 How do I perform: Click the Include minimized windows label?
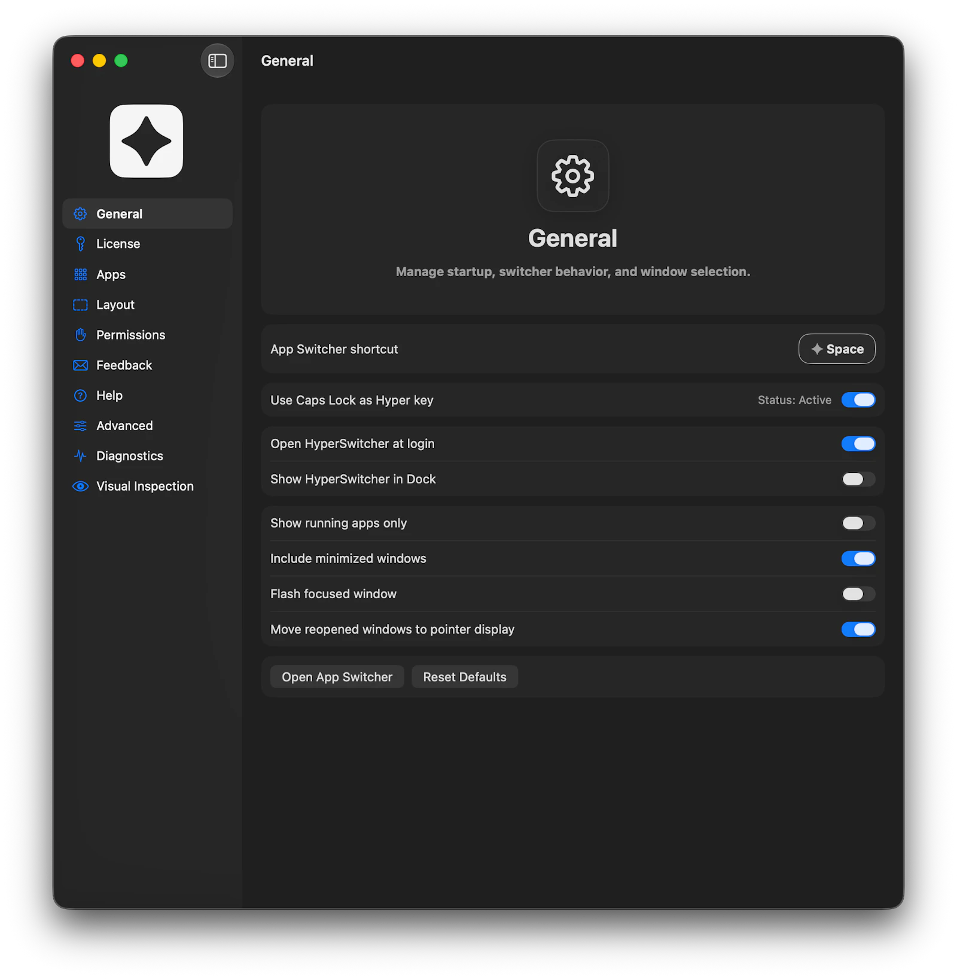click(x=348, y=558)
